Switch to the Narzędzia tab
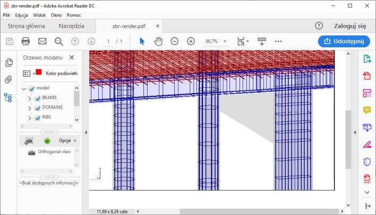 coord(73,26)
